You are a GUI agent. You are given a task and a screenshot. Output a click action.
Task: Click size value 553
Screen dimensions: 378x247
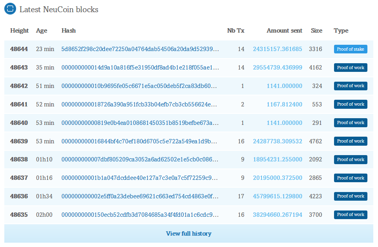coord(317,104)
